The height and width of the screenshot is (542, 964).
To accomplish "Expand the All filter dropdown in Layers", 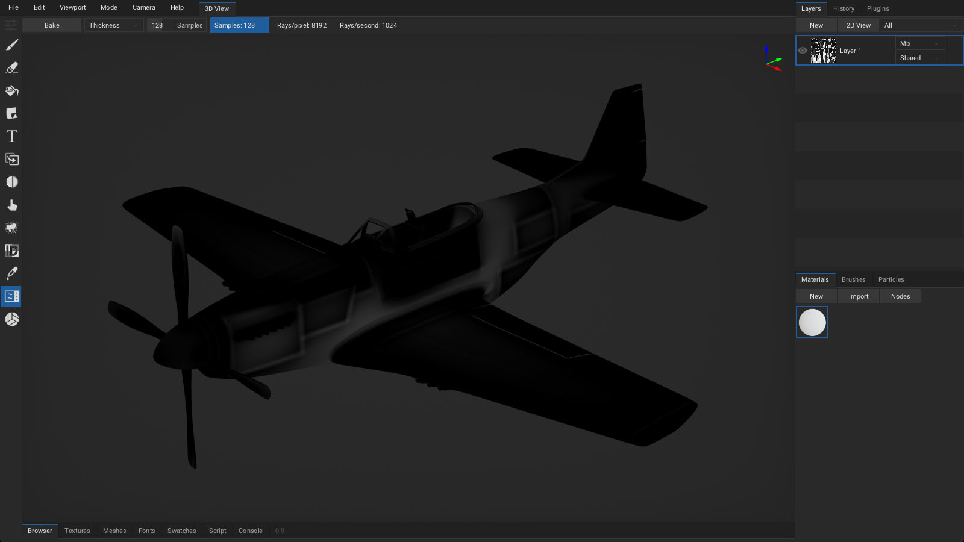I will click(x=920, y=25).
